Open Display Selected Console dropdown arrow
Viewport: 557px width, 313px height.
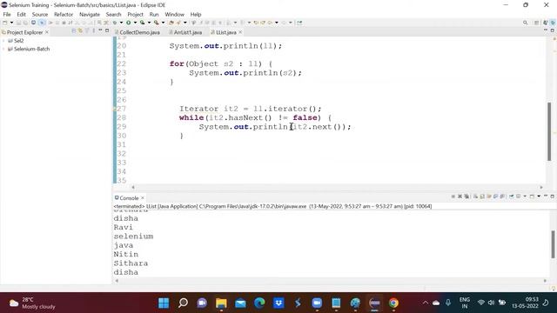click(x=525, y=196)
